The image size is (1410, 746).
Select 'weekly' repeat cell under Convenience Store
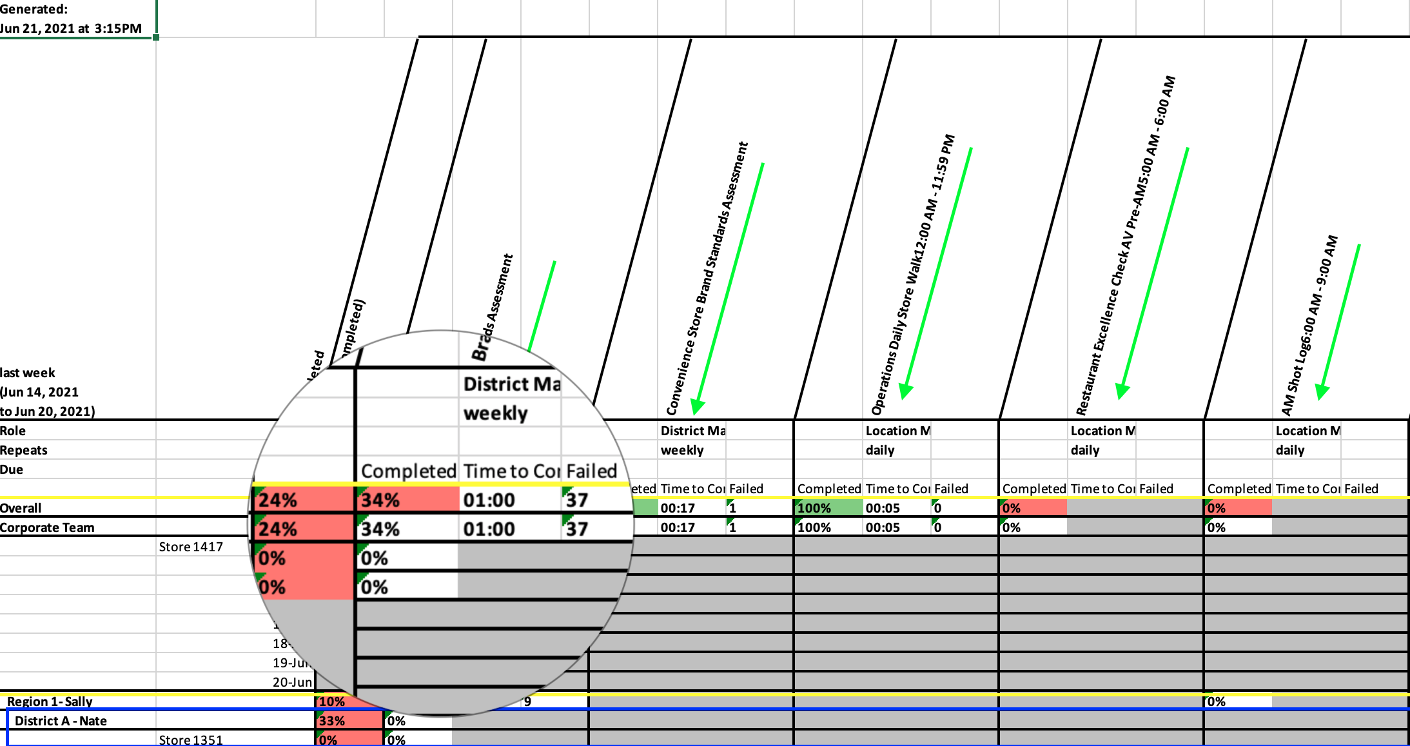pyautogui.click(x=692, y=450)
